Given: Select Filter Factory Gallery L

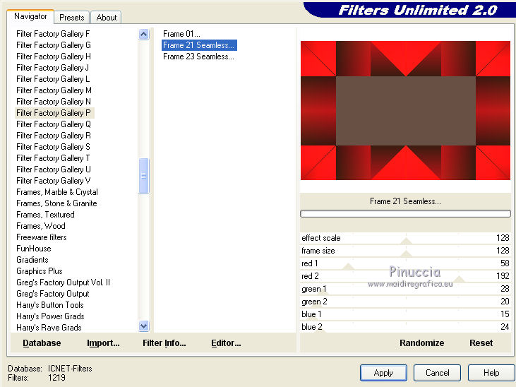Looking at the screenshot, I should pos(53,79).
